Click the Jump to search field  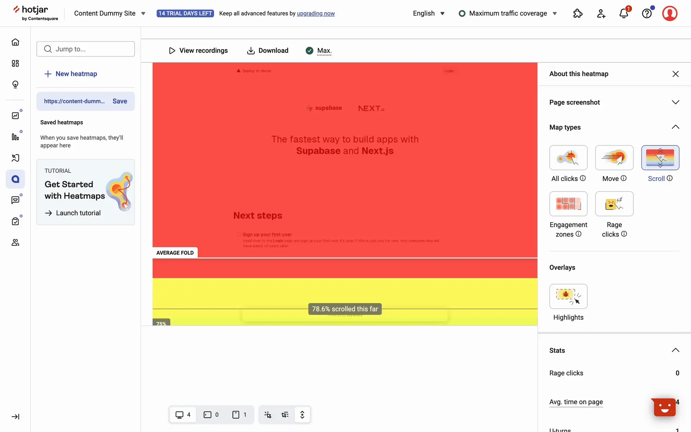[86, 49]
